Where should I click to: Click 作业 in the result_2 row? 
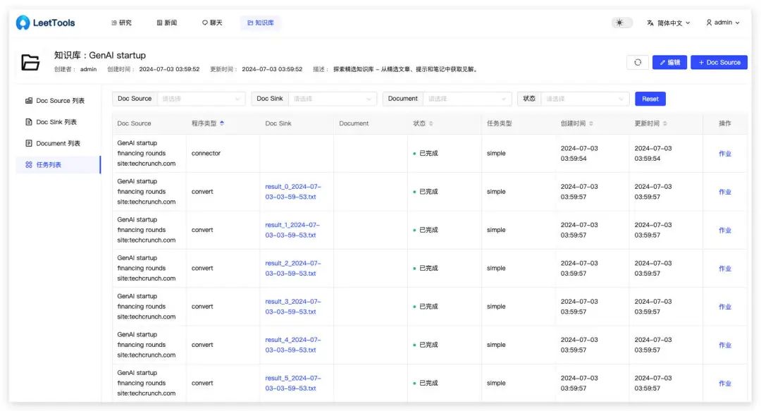click(x=724, y=269)
